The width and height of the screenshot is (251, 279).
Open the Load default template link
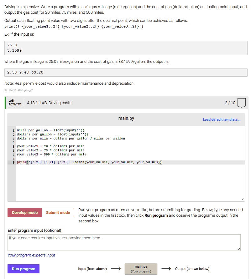(222, 119)
